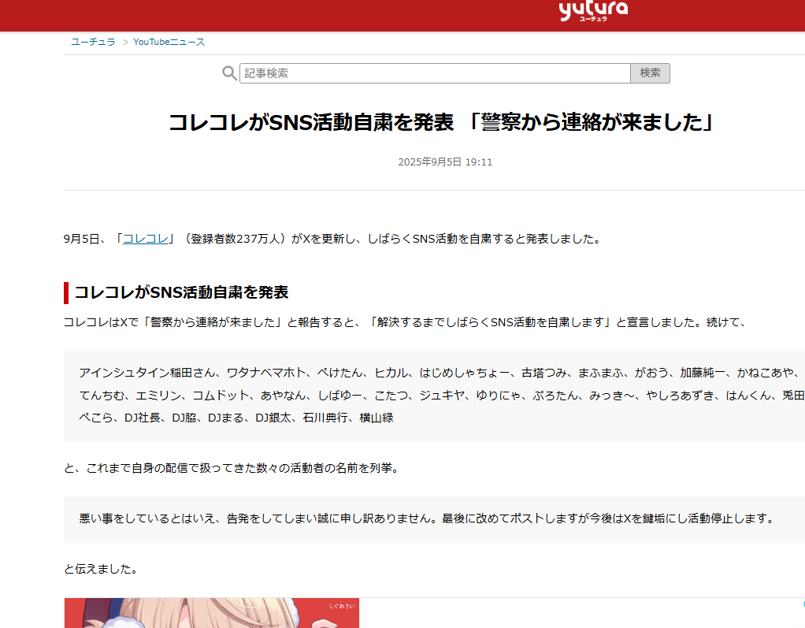Click the apology quote starting 悪い事をしている
This screenshot has height=628, width=805.
pyautogui.click(x=434, y=519)
